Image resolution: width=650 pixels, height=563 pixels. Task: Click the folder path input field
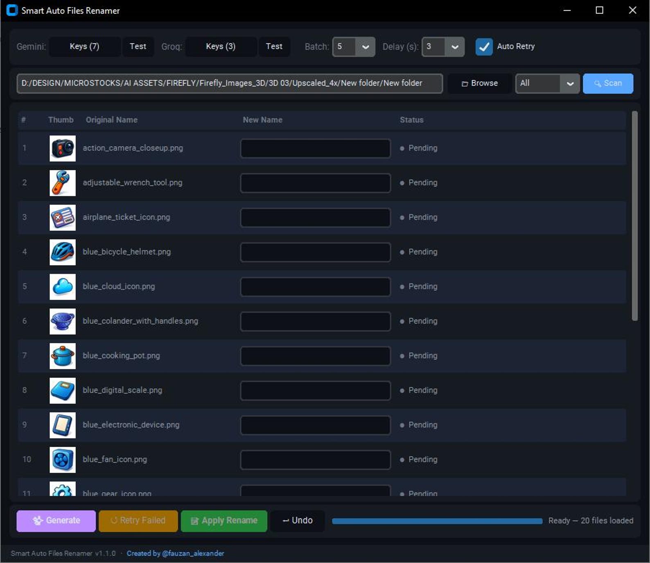(x=230, y=84)
